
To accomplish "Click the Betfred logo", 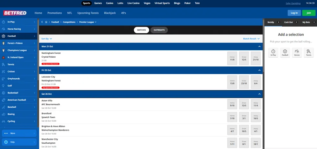I will coord(15,13).
